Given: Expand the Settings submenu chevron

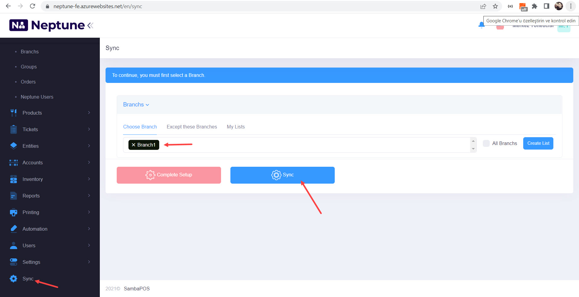Looking at the screenshot, I should (89, 262).
